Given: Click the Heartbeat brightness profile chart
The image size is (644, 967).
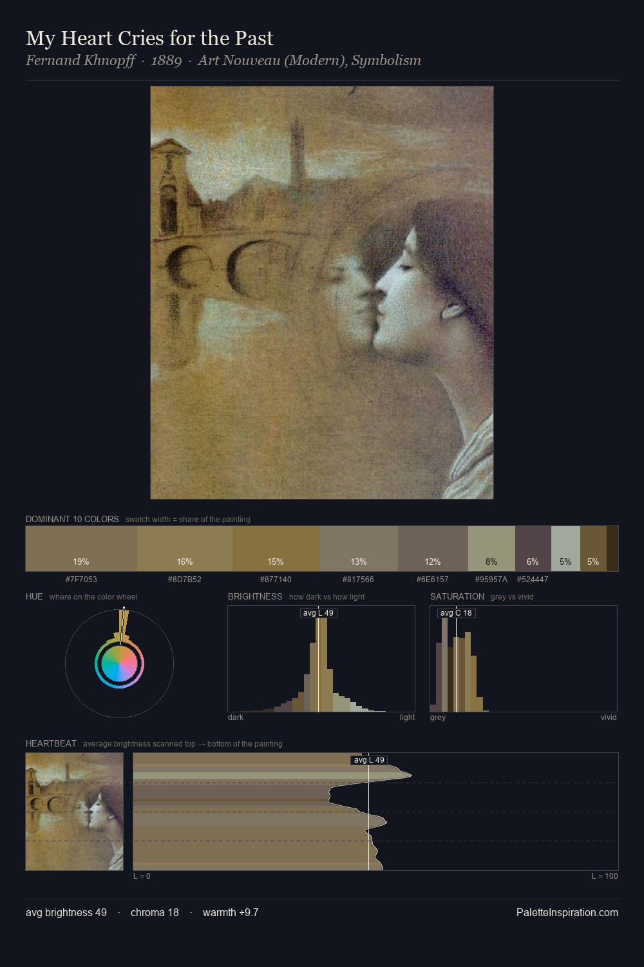Looking at the screenshot, I should 375,812.
